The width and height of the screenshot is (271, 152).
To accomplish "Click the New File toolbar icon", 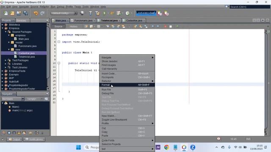I will point(6,13).
